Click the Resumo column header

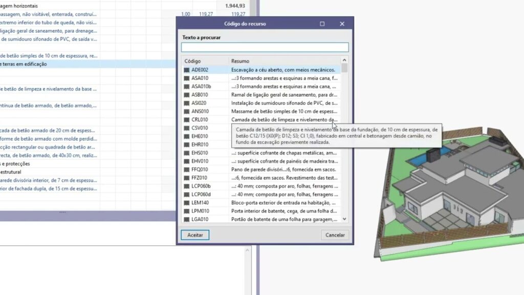coord(284,61)
